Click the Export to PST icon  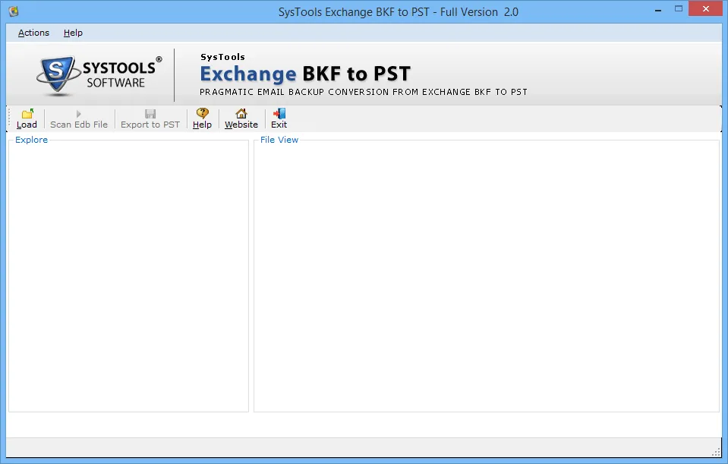point(150,118)
